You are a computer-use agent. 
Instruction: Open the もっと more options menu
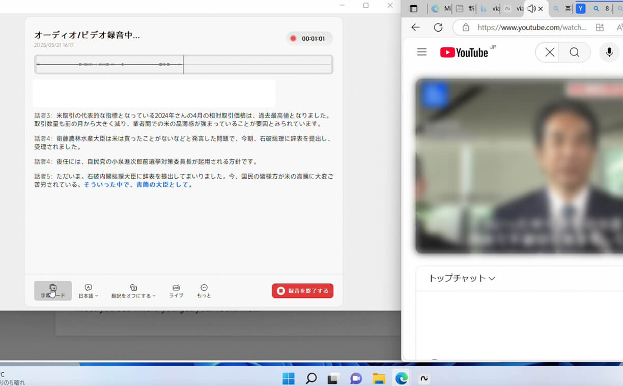click(x=204, y=291)
